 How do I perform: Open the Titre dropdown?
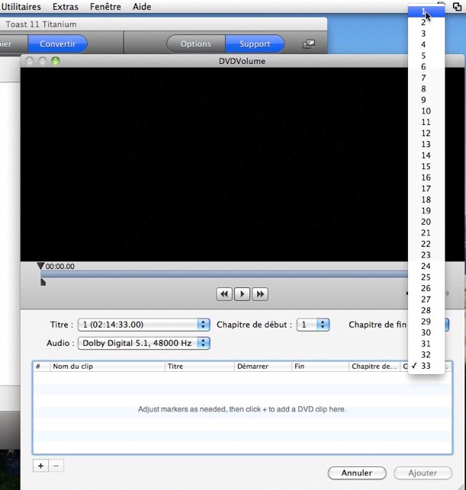tap(143, 325)
